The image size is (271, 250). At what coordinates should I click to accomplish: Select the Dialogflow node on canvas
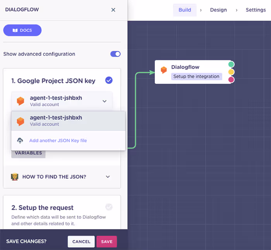(193, 72)
